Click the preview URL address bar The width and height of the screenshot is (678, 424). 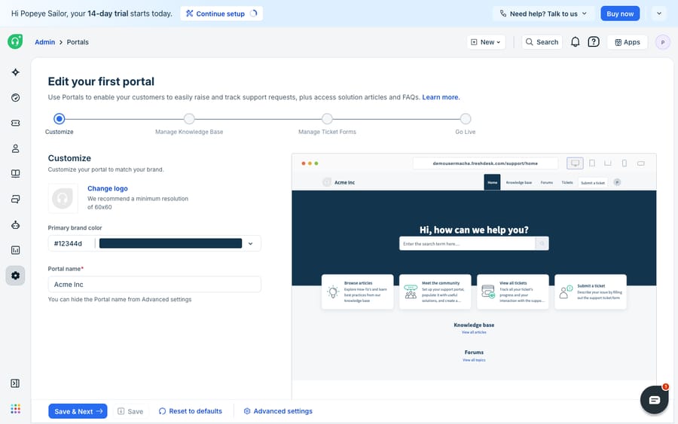tap(485, 163)
